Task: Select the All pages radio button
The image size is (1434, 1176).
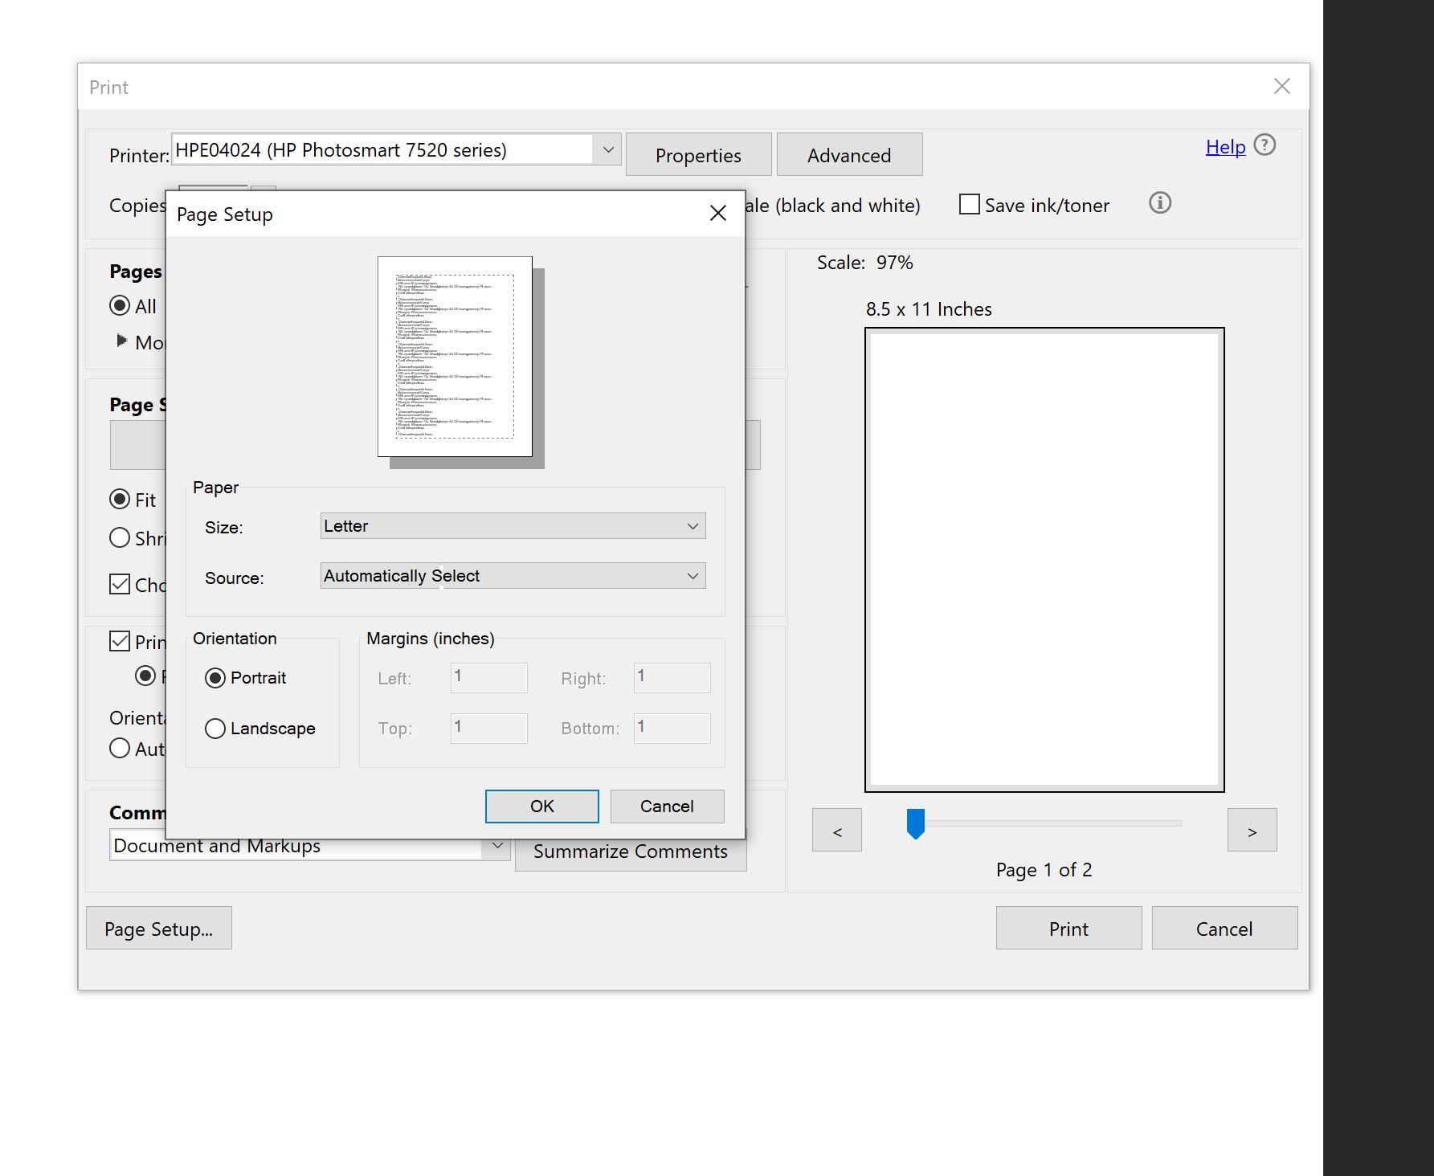Action: pyautogui.click(x=120, y=305)
